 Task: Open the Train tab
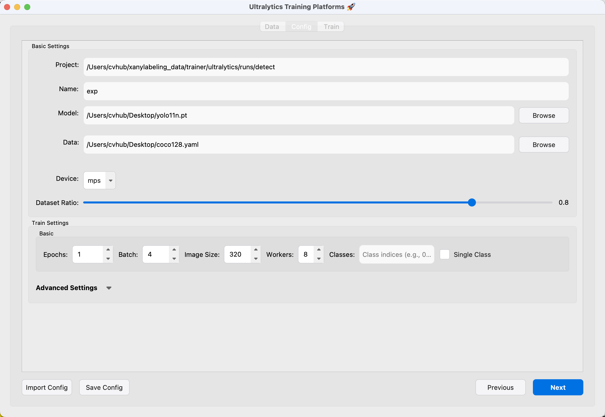click(331, 27)
